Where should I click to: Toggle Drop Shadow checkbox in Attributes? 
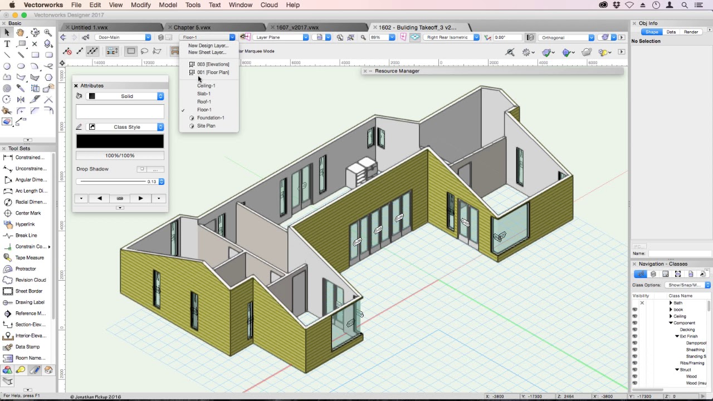[x=142, y=169]
